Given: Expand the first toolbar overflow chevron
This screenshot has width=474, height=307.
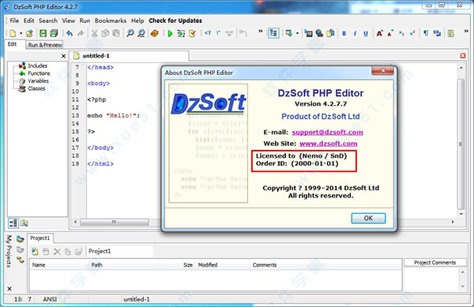Looking at the screenshot, I should point(260,31).
